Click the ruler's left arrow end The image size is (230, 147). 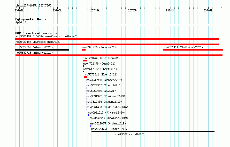[x=16, y=8]
